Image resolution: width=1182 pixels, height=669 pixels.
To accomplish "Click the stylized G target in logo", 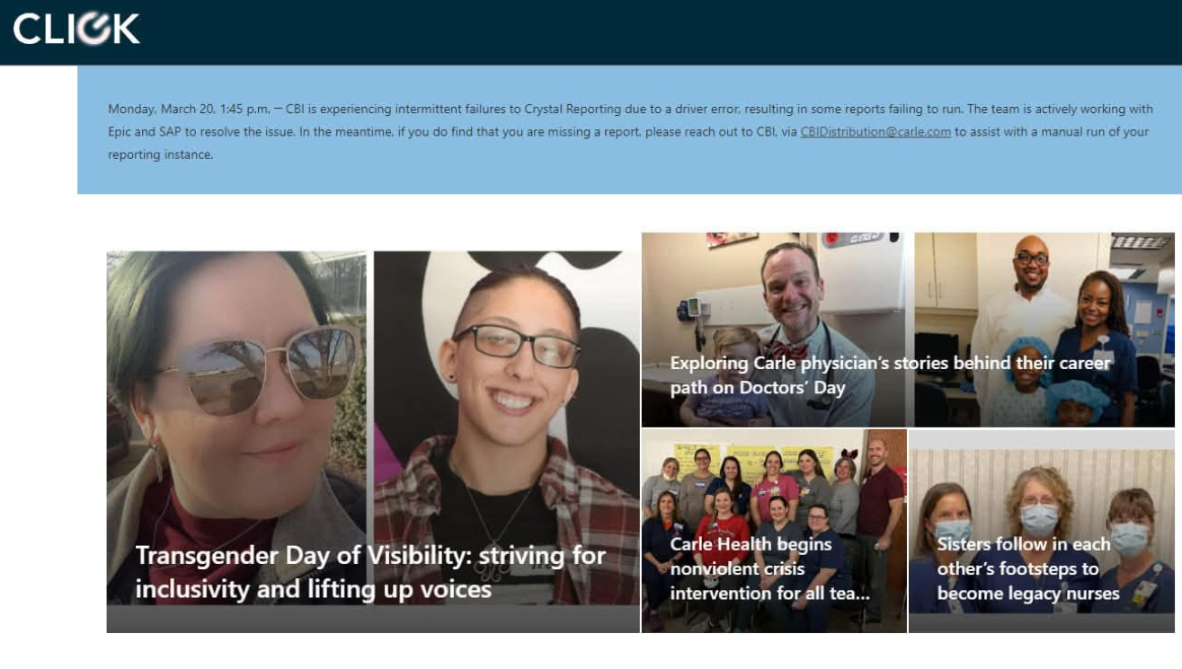I will [x=91, y=29].
